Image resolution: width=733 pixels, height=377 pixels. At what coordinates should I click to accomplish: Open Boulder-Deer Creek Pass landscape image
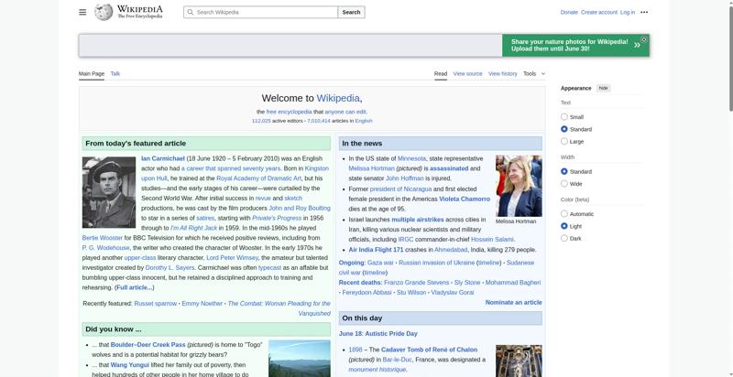tap(300, 359)
